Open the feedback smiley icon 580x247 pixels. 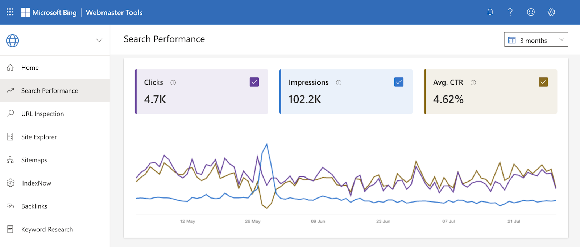(531, 12)
